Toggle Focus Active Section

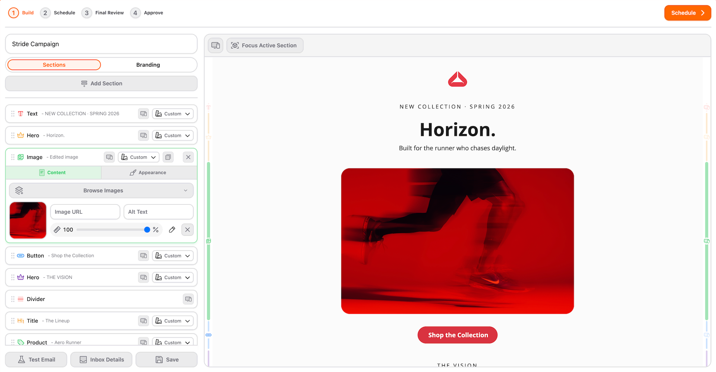265,45
